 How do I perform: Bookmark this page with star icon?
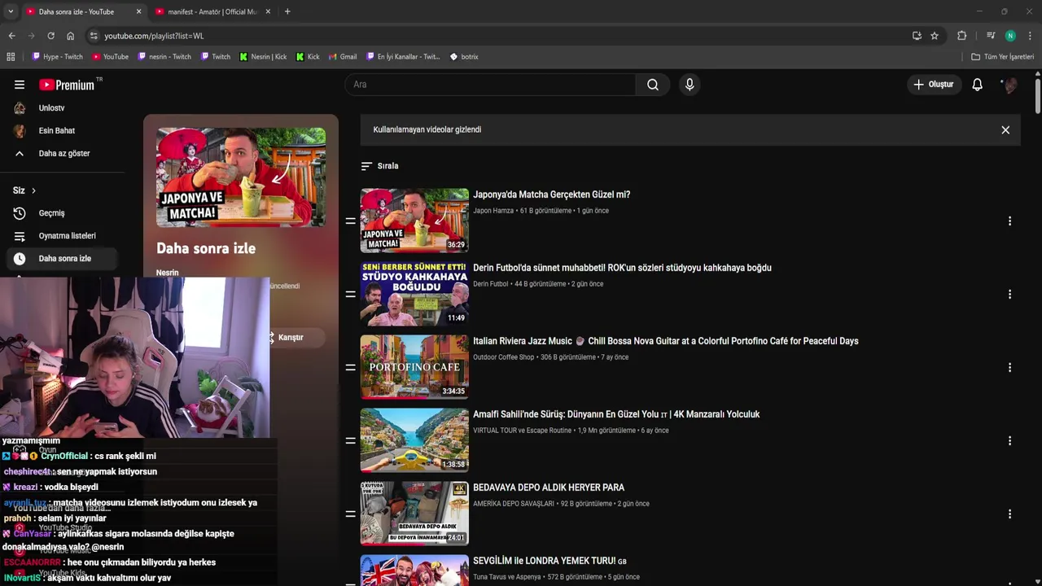(x=935, y=36)
